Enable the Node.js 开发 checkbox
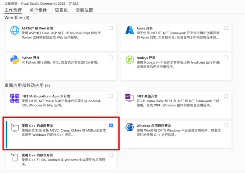 (x=226, y=58)
